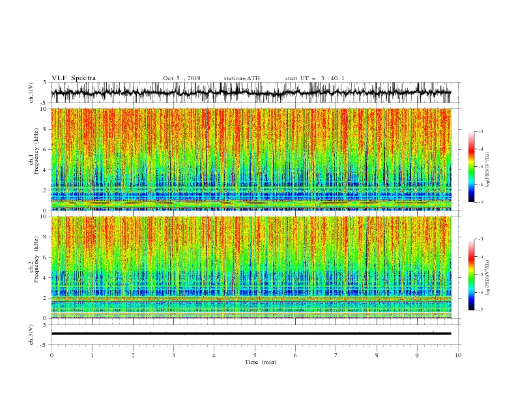This screenshot has width=516, height=399.
Task: Click time axis tick label "3"
Action: pos(173,355)
